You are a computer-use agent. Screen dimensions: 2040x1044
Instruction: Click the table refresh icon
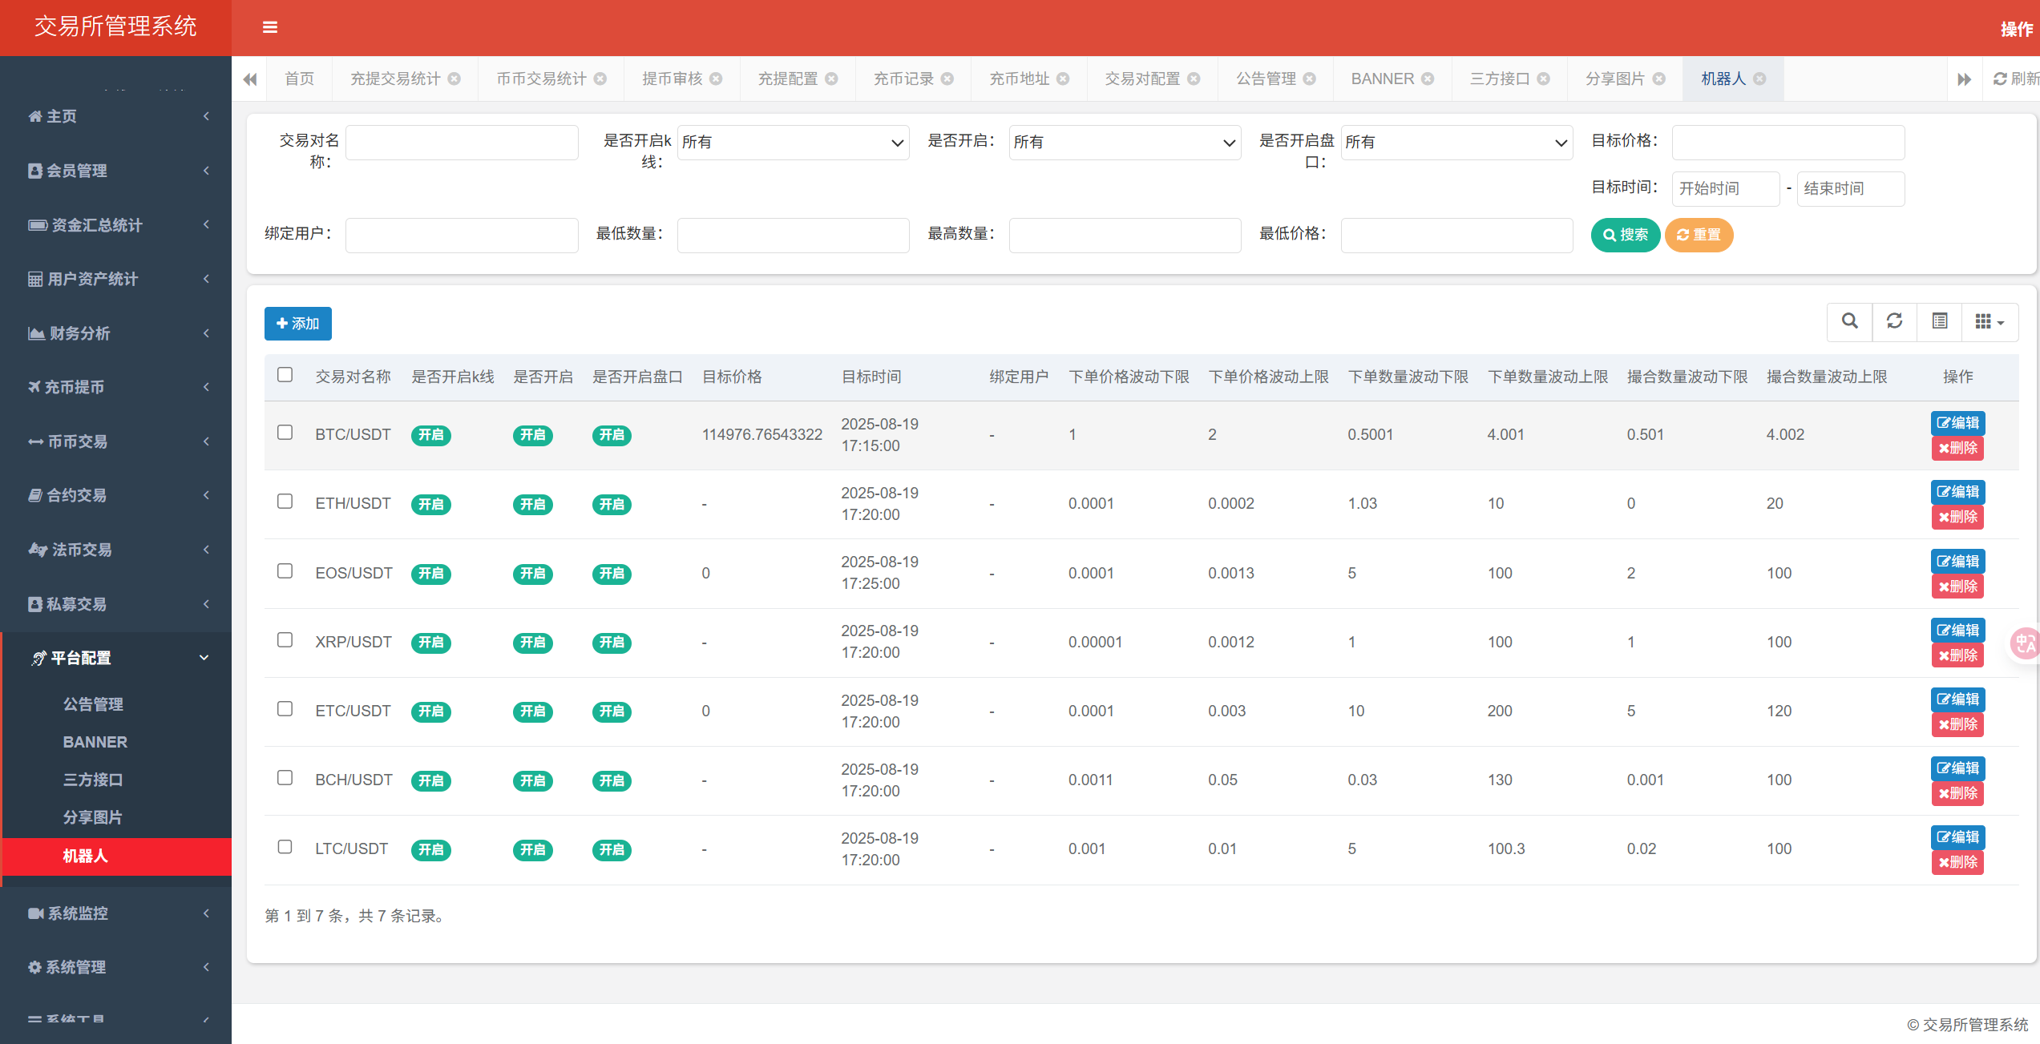pos(1895,322)
